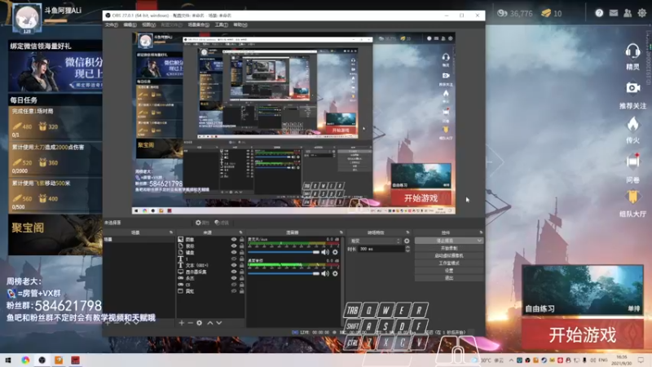Click the transition duration 300 ms field

coord(381,249)
